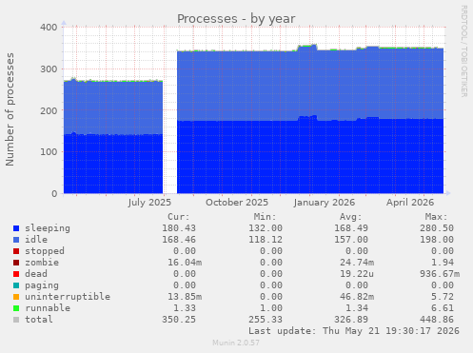Click the dead legend color swatch
Image resolution: width=473 pixels, height=353 pixels.
[16, 274]
